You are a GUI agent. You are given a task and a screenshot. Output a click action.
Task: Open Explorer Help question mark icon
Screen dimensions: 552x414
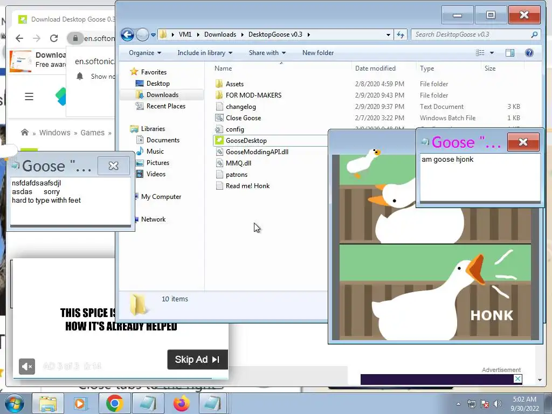click(529, 53)
